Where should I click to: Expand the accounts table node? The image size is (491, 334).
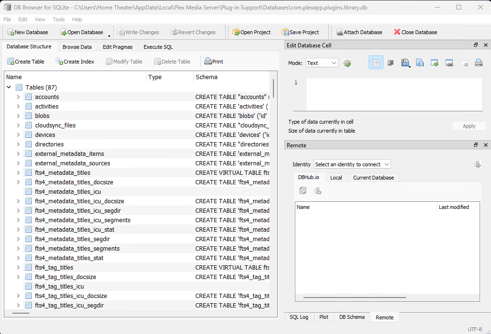tap(18, 97)
